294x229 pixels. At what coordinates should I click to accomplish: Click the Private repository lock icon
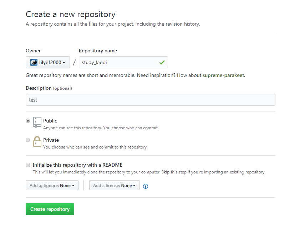tap(37, 141)
